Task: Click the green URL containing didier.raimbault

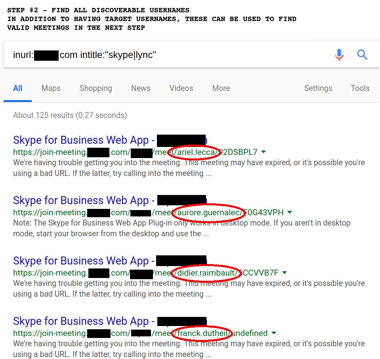Action: [x=146, y=273]
